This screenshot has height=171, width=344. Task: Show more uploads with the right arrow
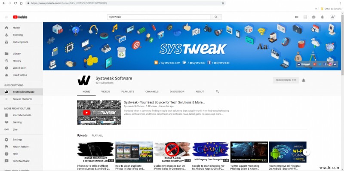click(x=307, y=152)
